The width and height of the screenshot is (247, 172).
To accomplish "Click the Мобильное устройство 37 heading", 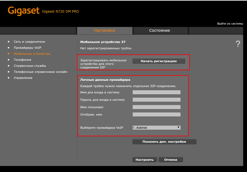I will [x=103, y=42].
